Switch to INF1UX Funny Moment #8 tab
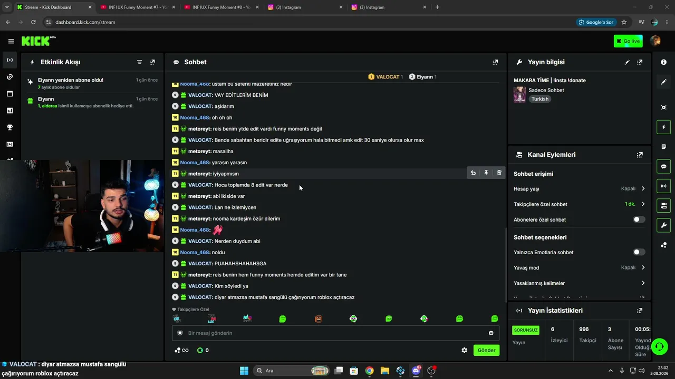The image size is (675, 379). [x=223, y=7]
